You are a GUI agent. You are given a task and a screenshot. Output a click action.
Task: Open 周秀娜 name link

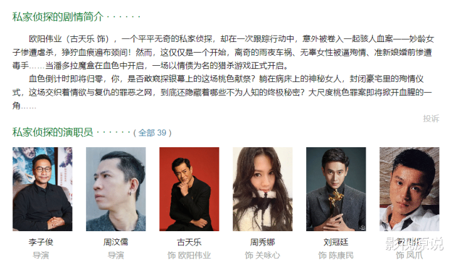click(262, 242)
